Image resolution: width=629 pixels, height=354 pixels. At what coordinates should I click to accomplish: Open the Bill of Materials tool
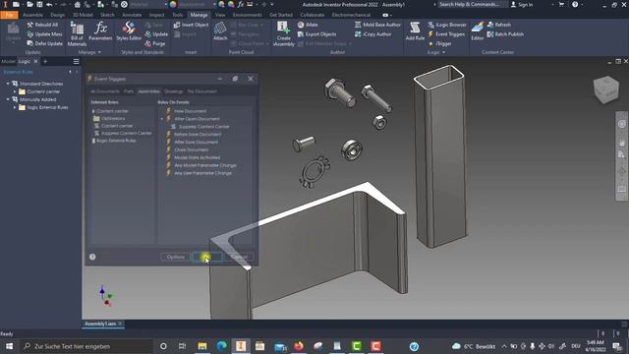(77, 33)
